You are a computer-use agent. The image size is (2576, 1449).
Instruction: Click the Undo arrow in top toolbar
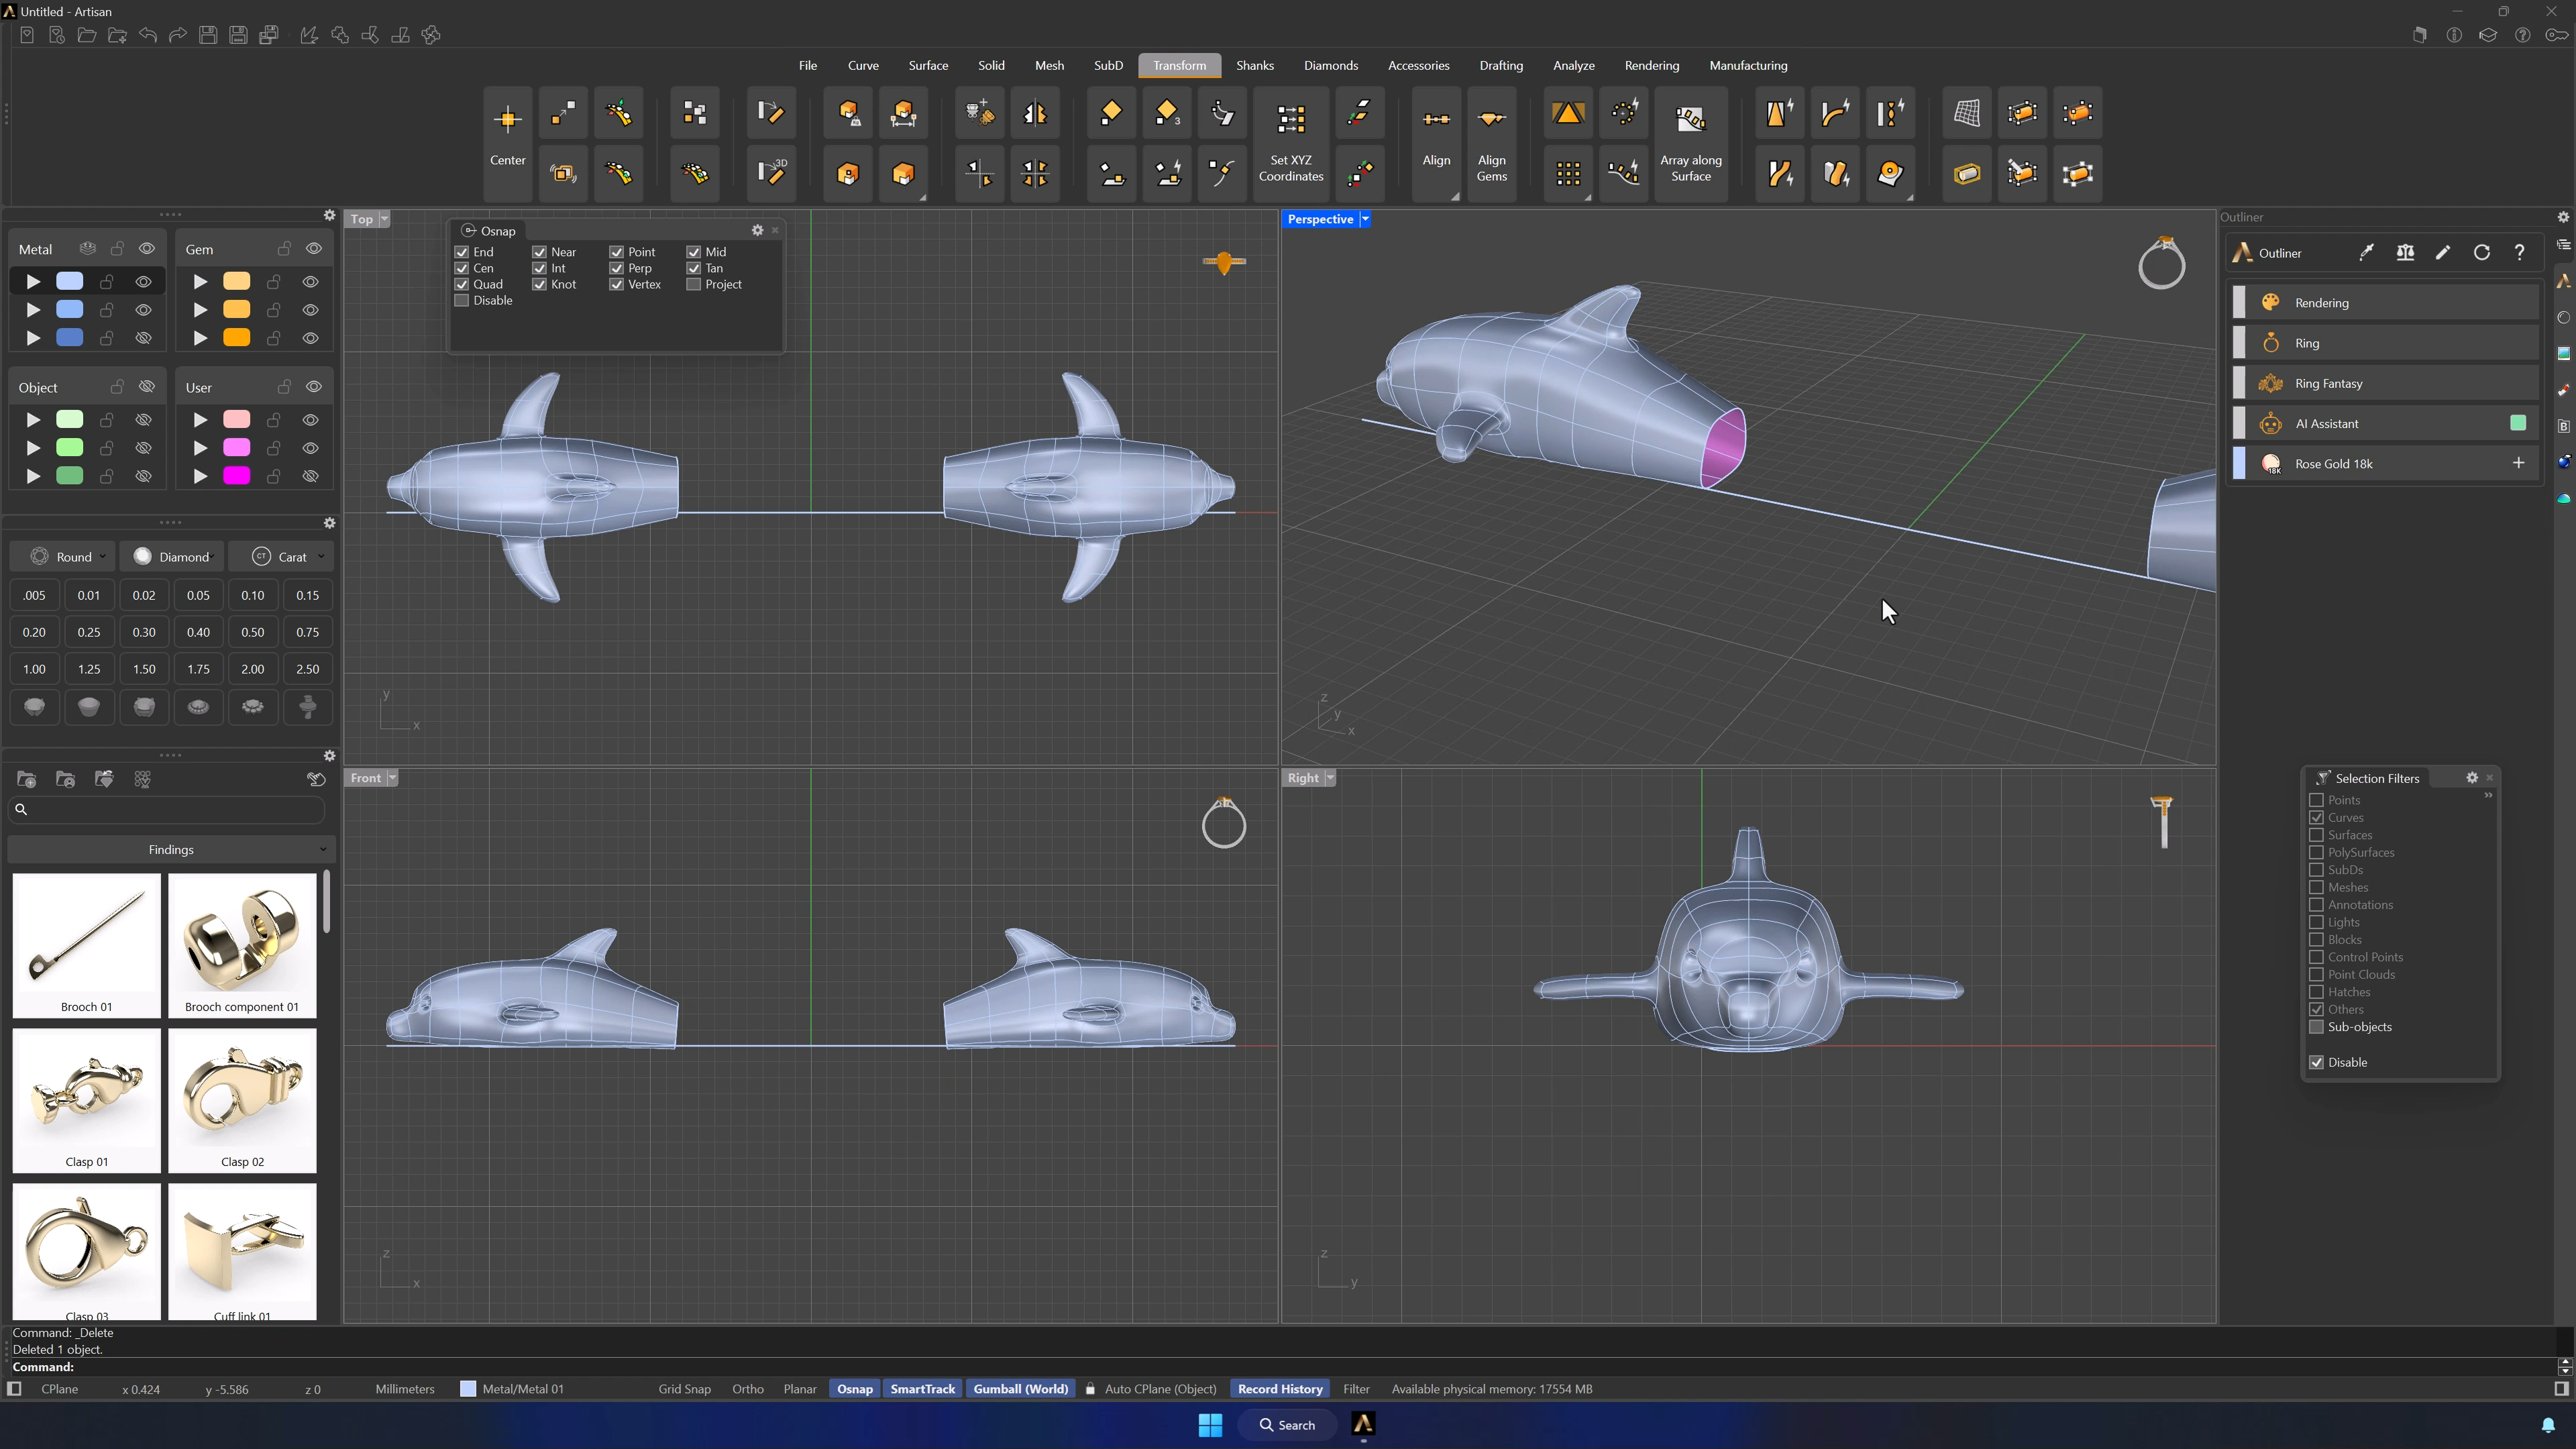click(x=148, y=35)
